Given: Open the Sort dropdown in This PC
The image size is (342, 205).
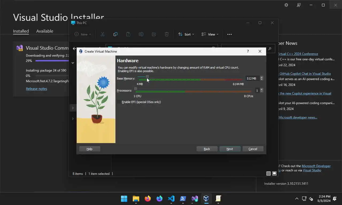Looking at the screenshot, I should coord(186,34).
